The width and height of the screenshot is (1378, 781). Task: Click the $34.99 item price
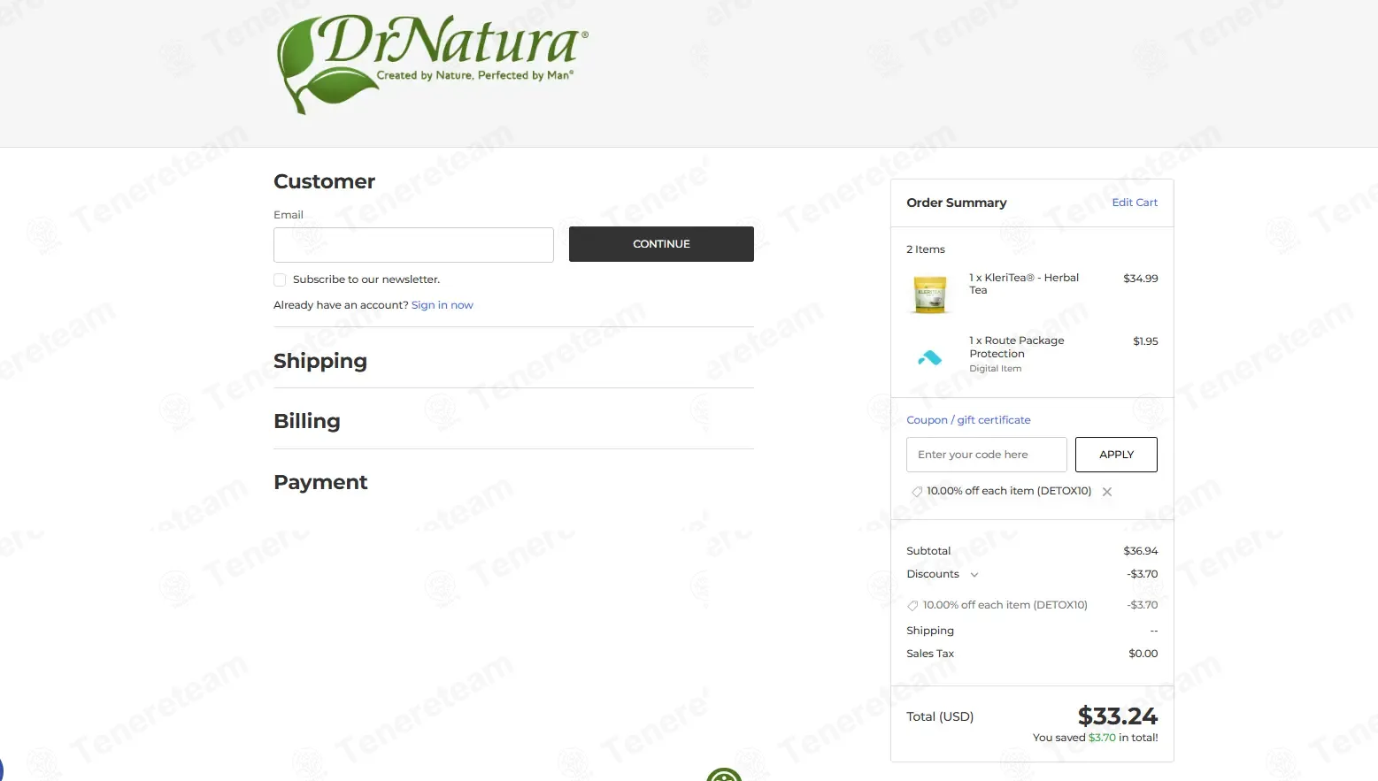(1140, 279)
